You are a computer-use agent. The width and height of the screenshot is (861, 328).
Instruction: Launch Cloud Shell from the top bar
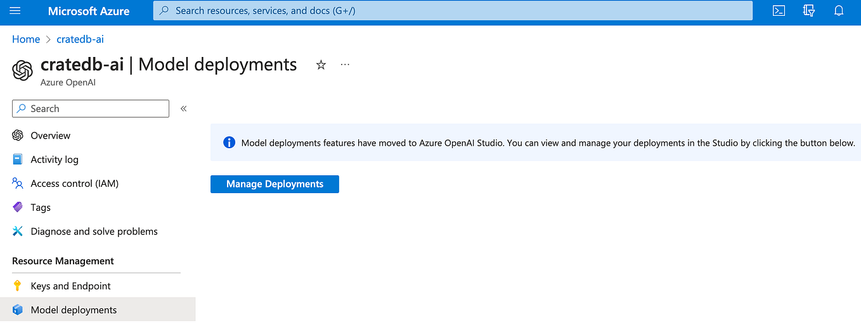click(779, 11)
